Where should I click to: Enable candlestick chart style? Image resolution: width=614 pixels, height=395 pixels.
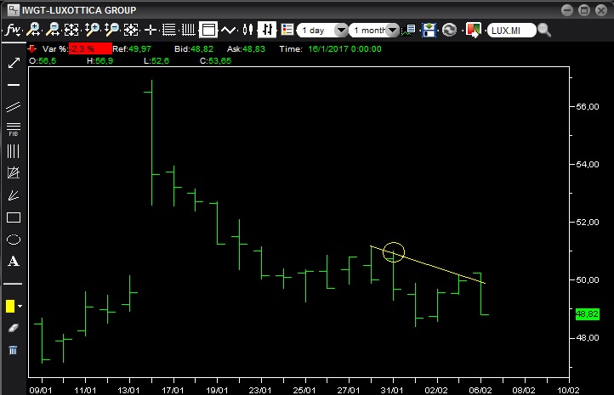pos(247,30)
